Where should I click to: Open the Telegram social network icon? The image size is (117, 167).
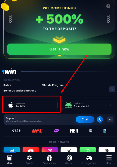12,150
